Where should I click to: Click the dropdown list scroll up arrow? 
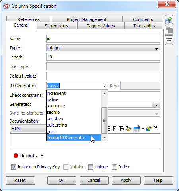105,94
